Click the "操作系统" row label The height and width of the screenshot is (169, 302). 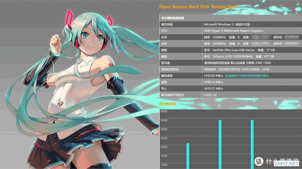[x=167, y=25]
